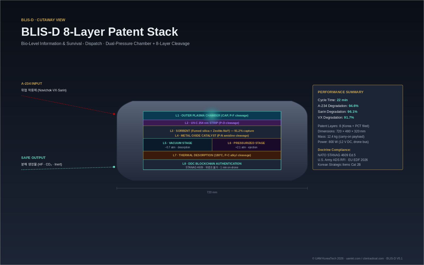Viewport: 424px width, 265px height.
Task: Select the L6 Pressurized Stage block
Action: tap(246, 145)
